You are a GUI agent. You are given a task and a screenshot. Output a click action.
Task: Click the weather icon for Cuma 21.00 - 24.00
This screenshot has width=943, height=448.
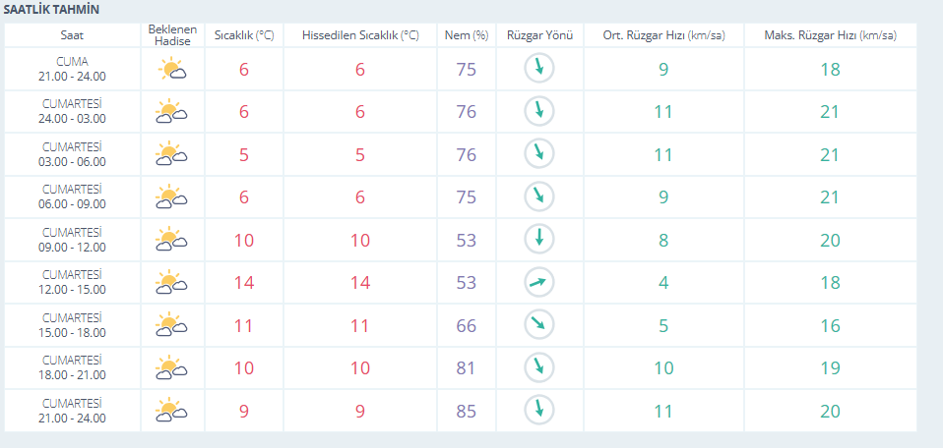pos(171,69)
